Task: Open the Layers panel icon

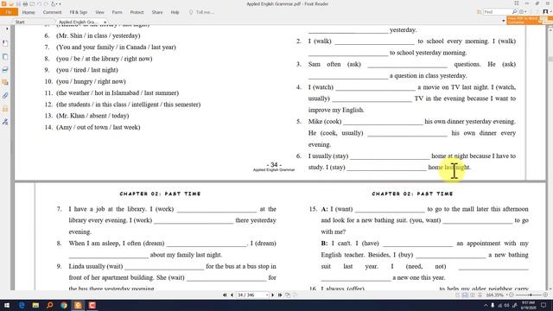Action: click(x=5, y=69)
